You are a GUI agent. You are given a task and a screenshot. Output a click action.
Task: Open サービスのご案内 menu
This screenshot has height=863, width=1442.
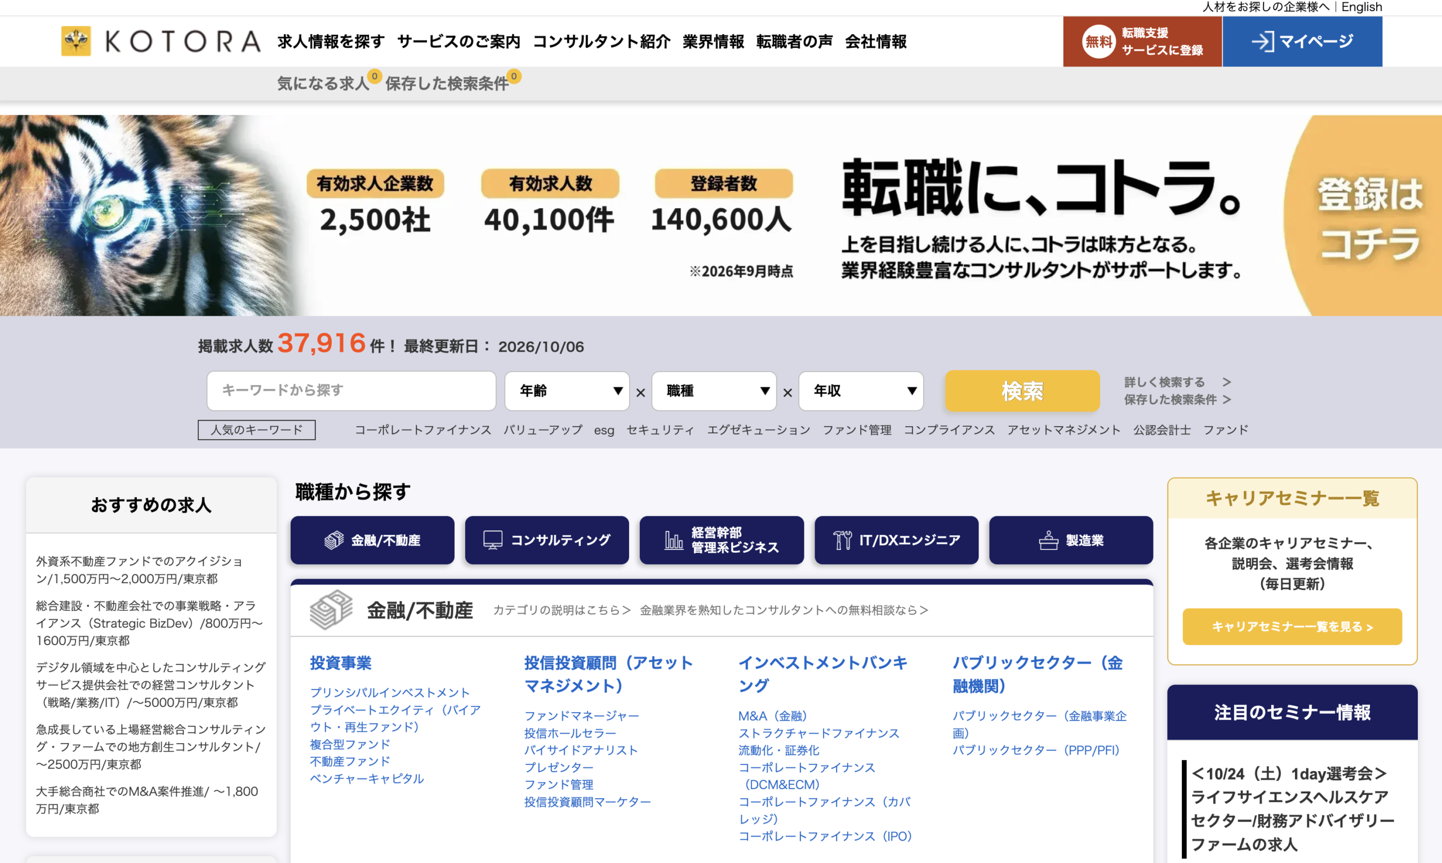459,41
